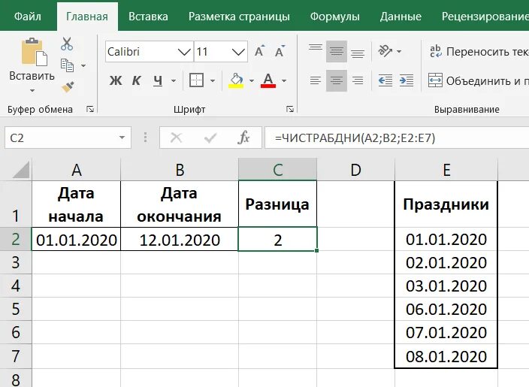Expand orientation dropdown arrow
529x387 pixels.
[399, 52]
